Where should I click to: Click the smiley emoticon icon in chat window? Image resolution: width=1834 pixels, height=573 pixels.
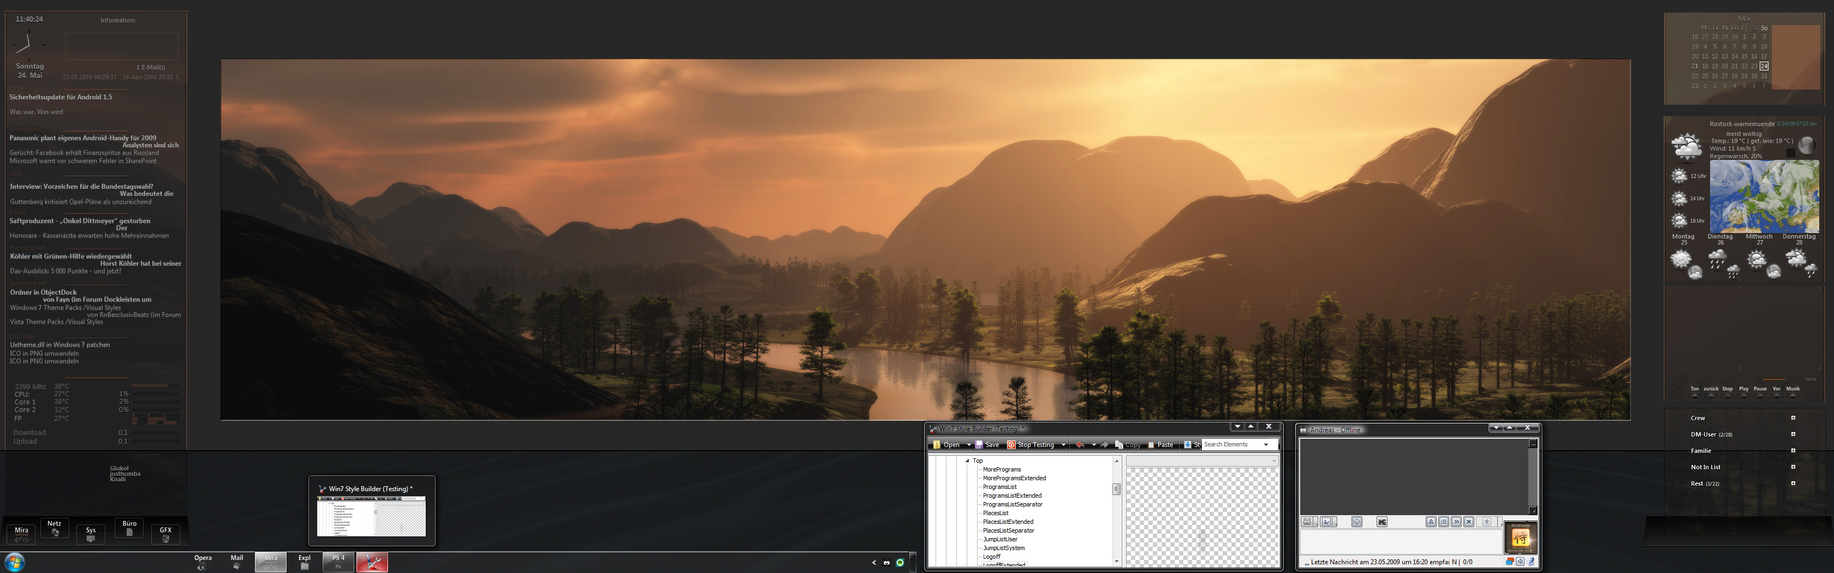(1357, 522)
